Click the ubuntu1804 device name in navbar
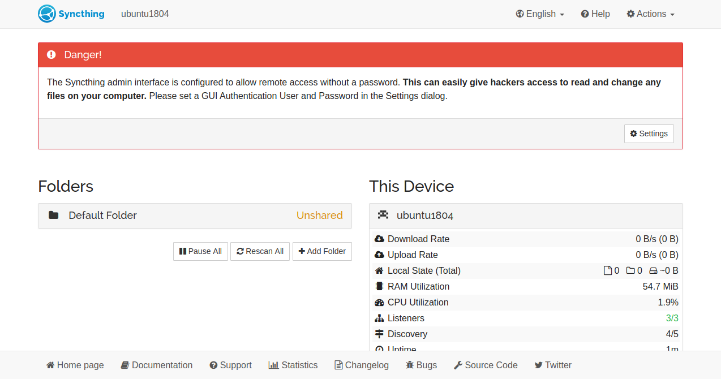The width and height of the screenshot is (721, 379). [145, 14]
